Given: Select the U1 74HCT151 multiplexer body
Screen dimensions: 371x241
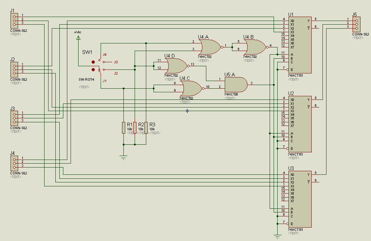Looking at the screenshot, I should (x=300, y=45).
